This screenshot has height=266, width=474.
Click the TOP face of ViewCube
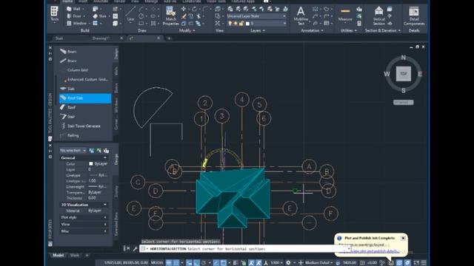403,74
